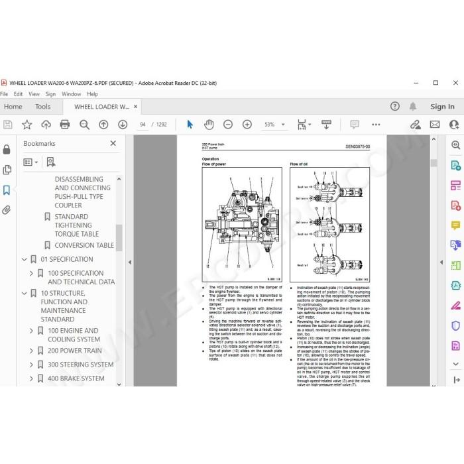Go to previous page arrow
This screenshot has height=464, width=464.
103,125
